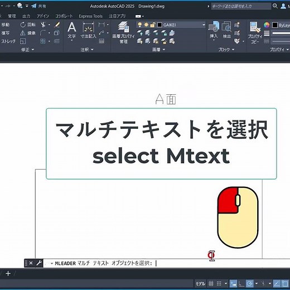Click the Scale tool icon

pos(23,41)
